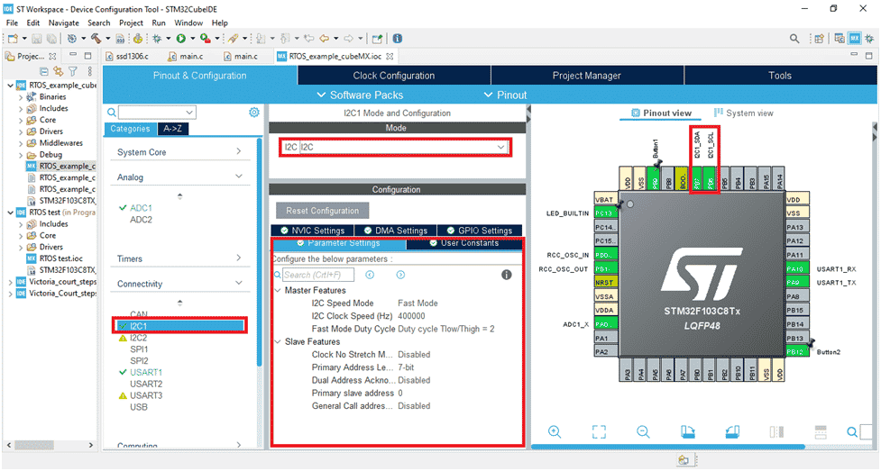Open the Window menu

pos(188,23)
